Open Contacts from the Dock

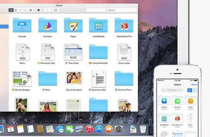(x=40, y=129)
